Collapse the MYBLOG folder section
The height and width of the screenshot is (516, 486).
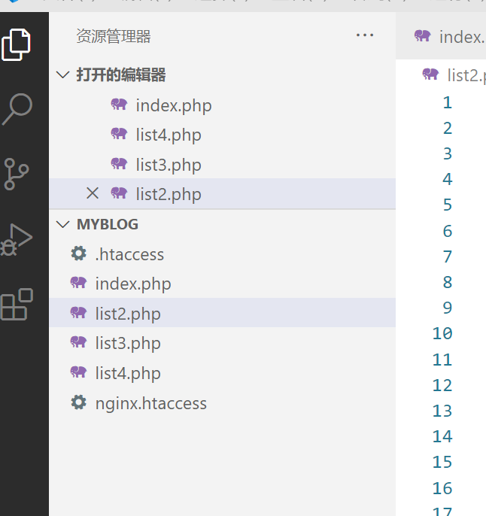(62, 224)
